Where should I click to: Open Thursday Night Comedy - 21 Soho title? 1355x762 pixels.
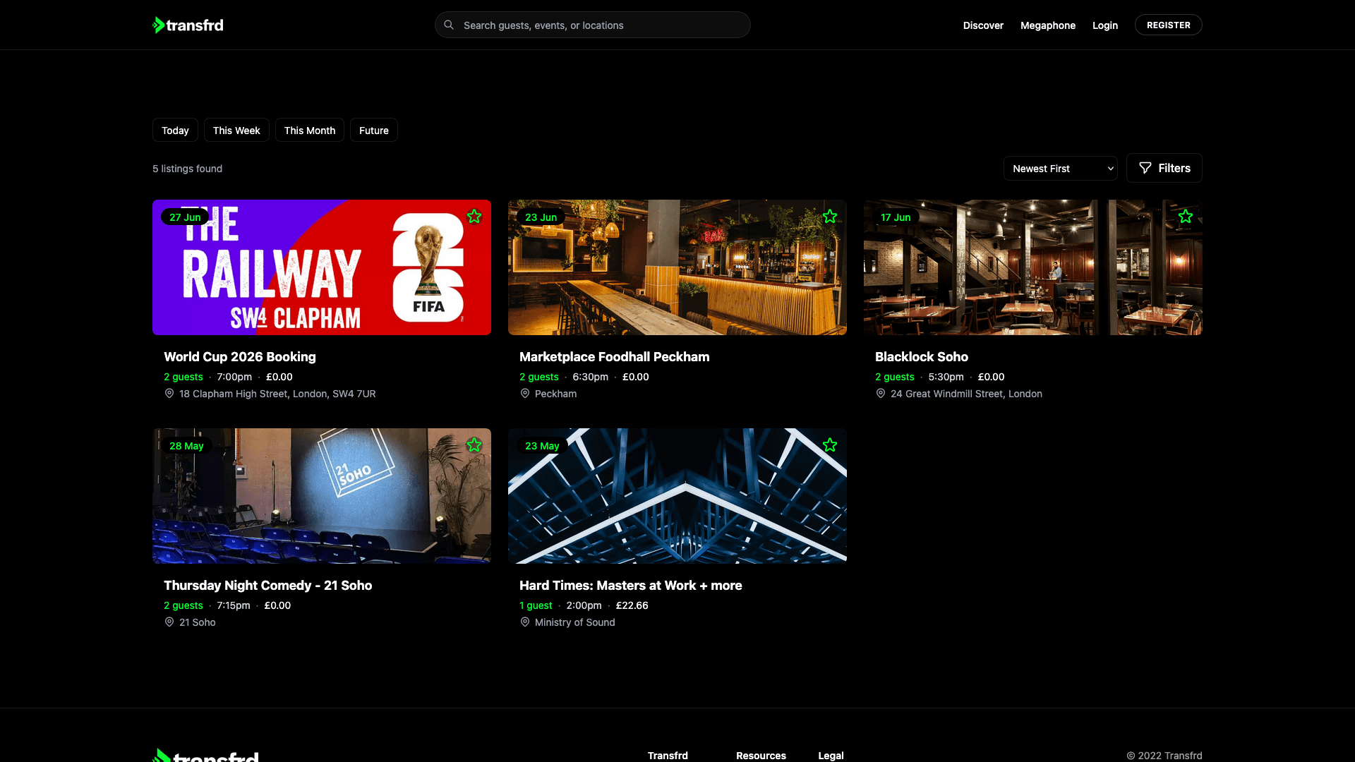point(268,586)
